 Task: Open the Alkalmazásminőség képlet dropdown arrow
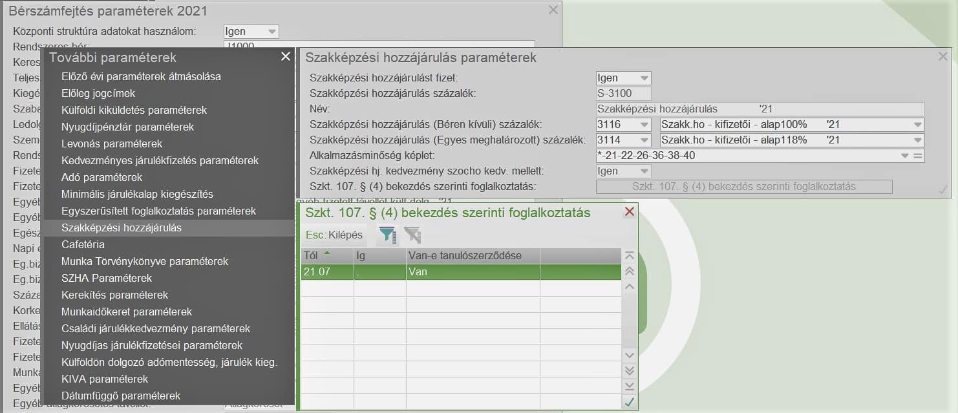(x=905, y=156)
